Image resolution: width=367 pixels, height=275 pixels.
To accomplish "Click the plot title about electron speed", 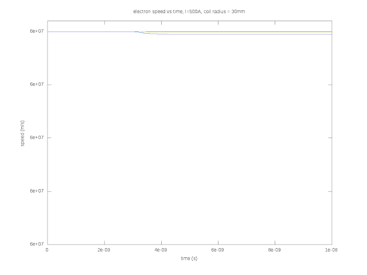I will 189,11.
